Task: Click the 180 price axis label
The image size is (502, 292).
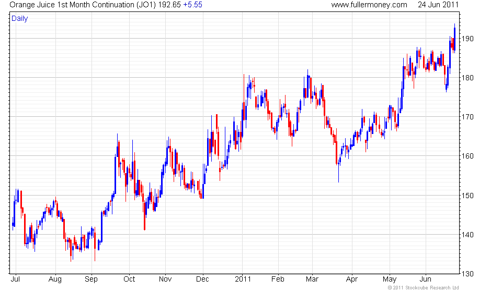Action: [467, 78]
